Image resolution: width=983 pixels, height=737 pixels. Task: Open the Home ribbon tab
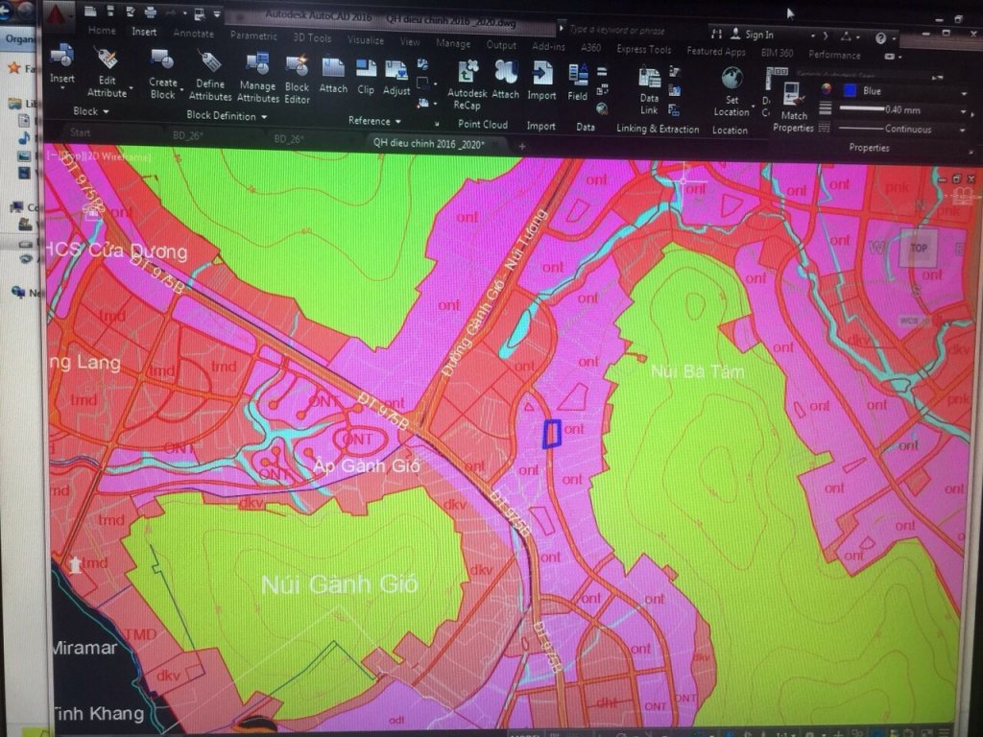(102, 30)
